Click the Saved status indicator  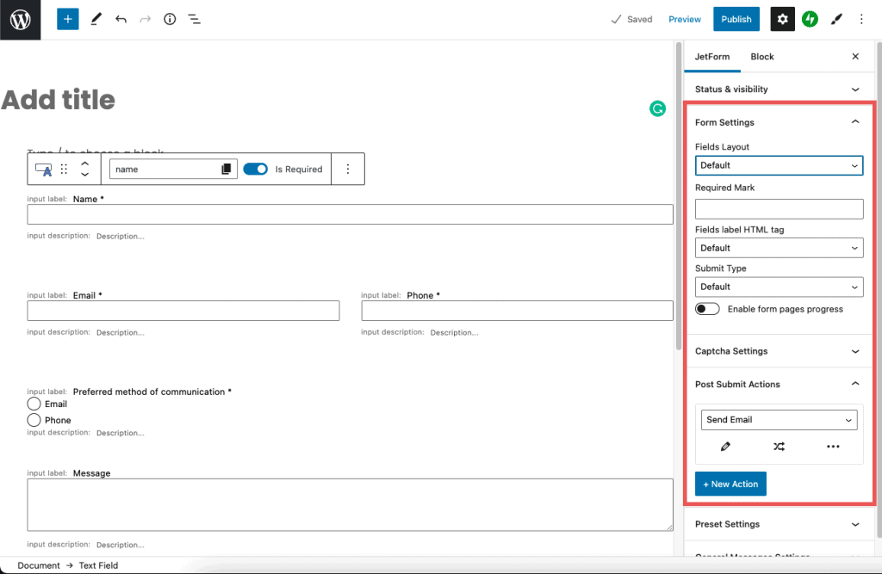pyautogui.click(x=631, y=19)
